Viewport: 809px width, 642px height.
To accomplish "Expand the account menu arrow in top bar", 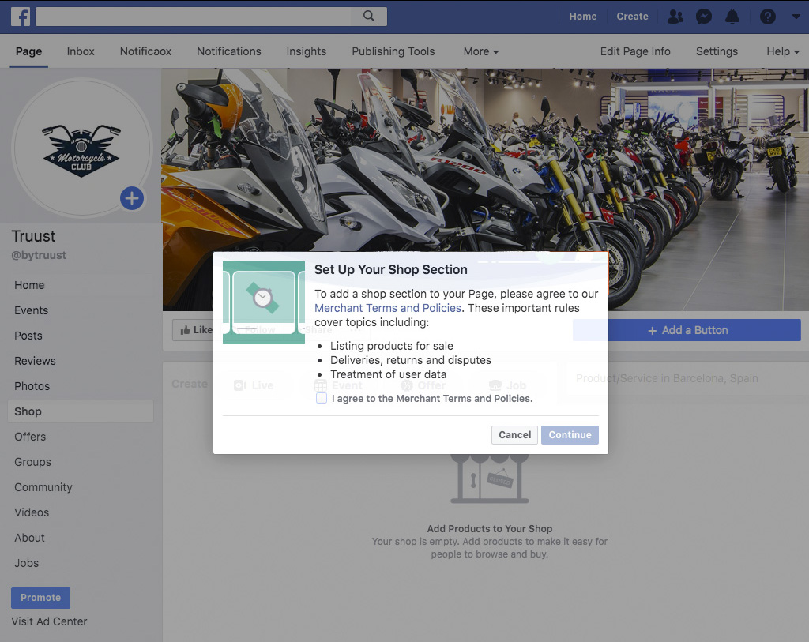I will tap(796, 17).
